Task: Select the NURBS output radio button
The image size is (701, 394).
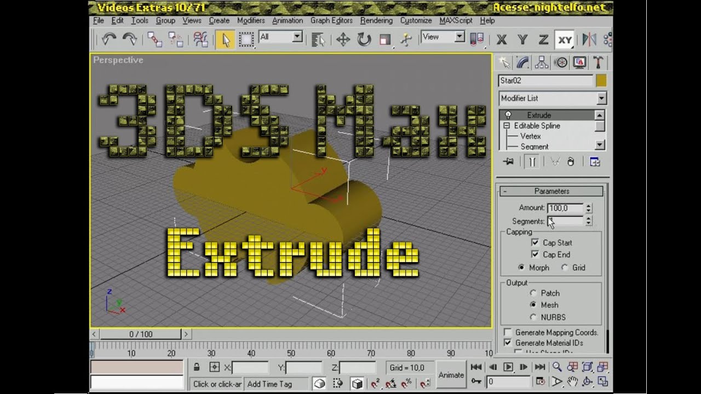Action: 533,317
